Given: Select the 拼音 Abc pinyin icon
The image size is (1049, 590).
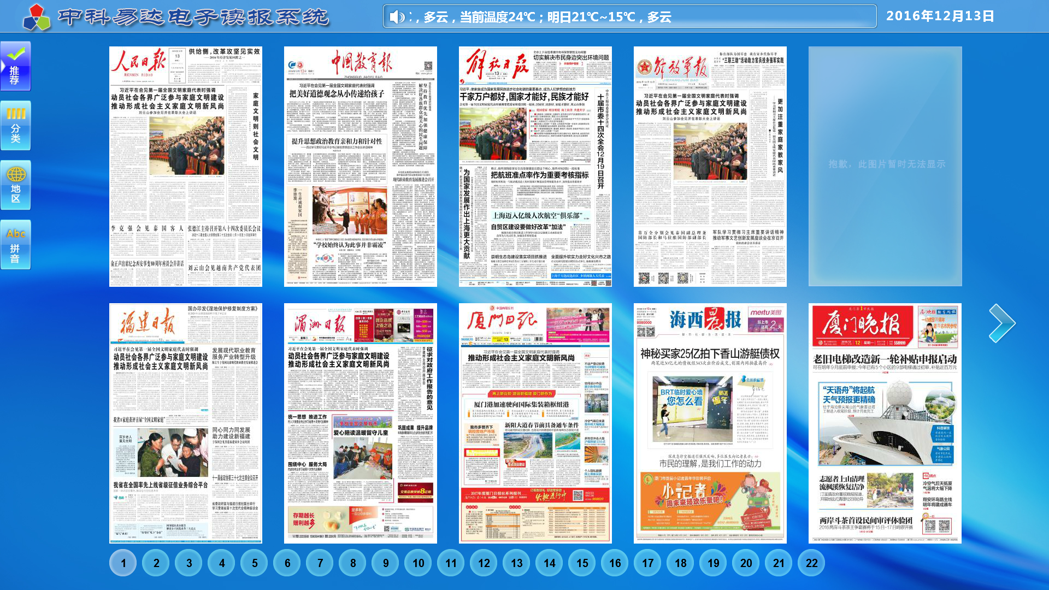Looking at the screenshot, I should pos(15,244).
